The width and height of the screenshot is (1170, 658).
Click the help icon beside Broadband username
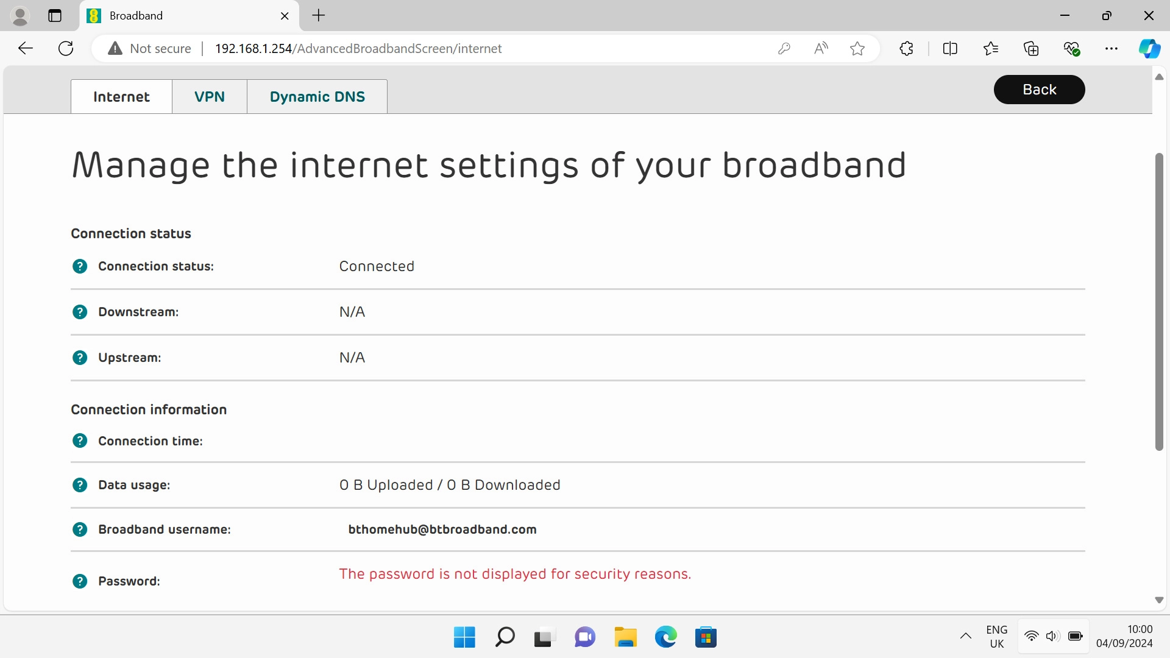[x=80, y=529]
